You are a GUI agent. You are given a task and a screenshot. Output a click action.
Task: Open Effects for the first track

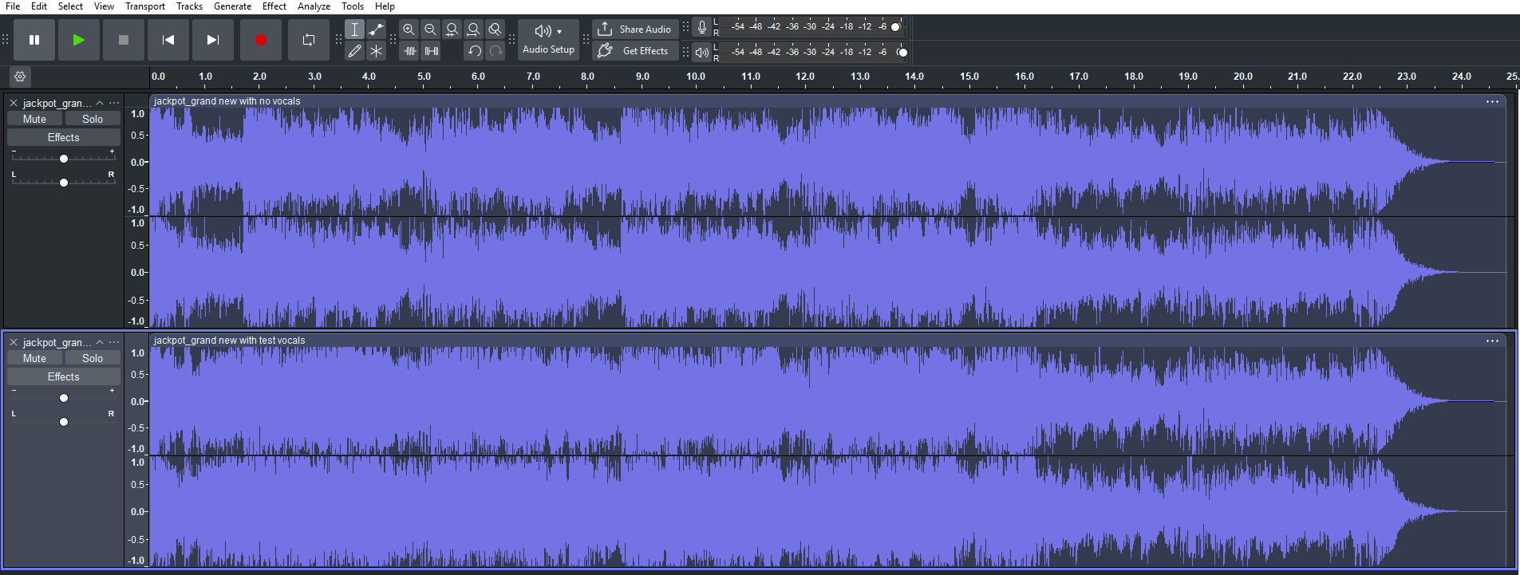64,138
